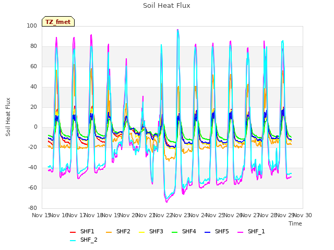Click the green SHF4 legend color marker
This screenshot has height=250, width=334.
click(175, 232)
